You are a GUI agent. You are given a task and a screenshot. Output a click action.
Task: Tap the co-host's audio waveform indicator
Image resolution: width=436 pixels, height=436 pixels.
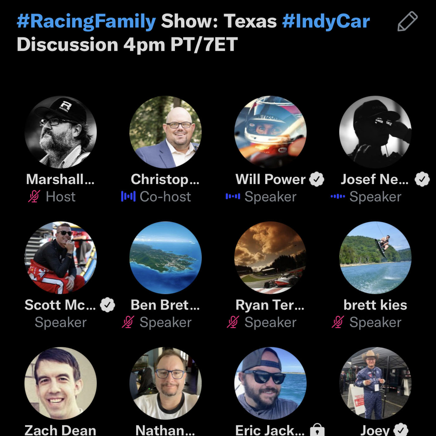128,197
